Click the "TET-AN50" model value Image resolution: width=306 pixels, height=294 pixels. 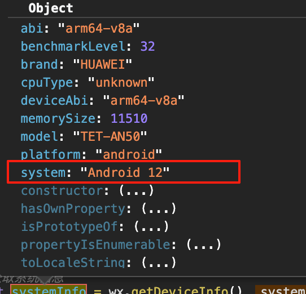pos(110,136)
